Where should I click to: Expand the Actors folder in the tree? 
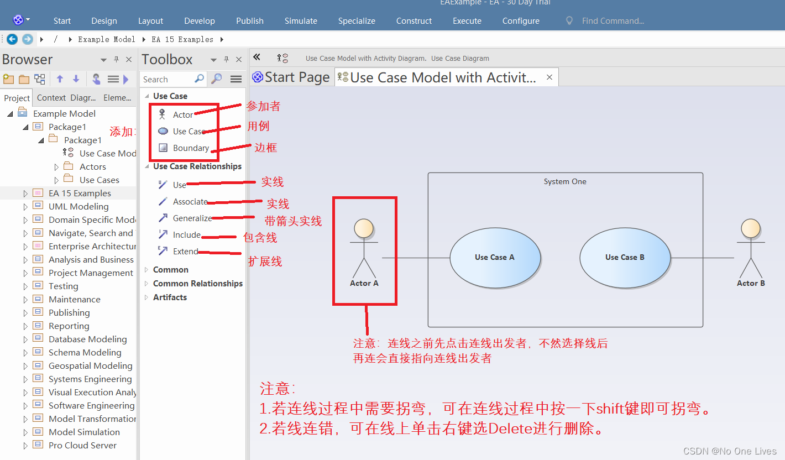click(56, 166)
